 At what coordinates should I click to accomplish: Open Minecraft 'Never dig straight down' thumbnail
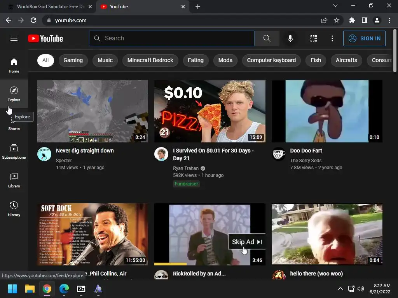[x=93, y=111]
